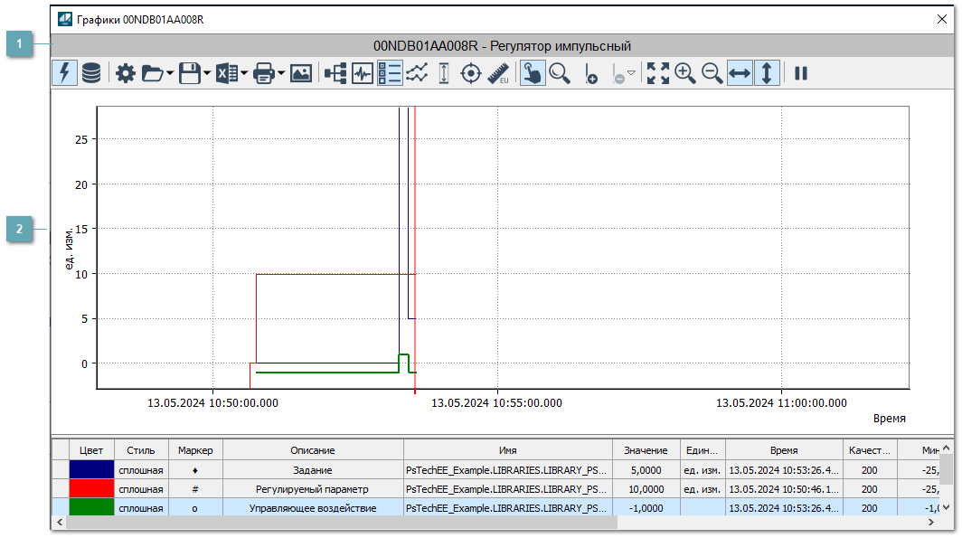Screen dimensions: 962x538
Task: Click the fit-to-screen expand arrows icon
Action: [x=658, y=74]
